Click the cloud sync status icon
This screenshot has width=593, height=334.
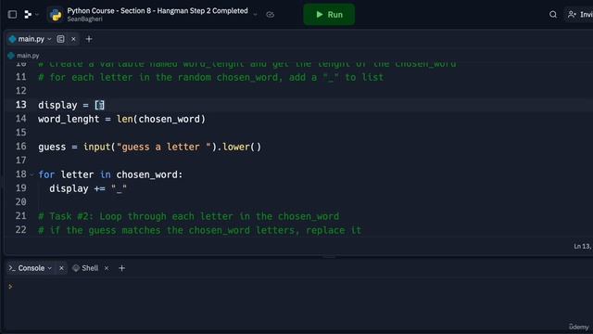pos(270,15)
